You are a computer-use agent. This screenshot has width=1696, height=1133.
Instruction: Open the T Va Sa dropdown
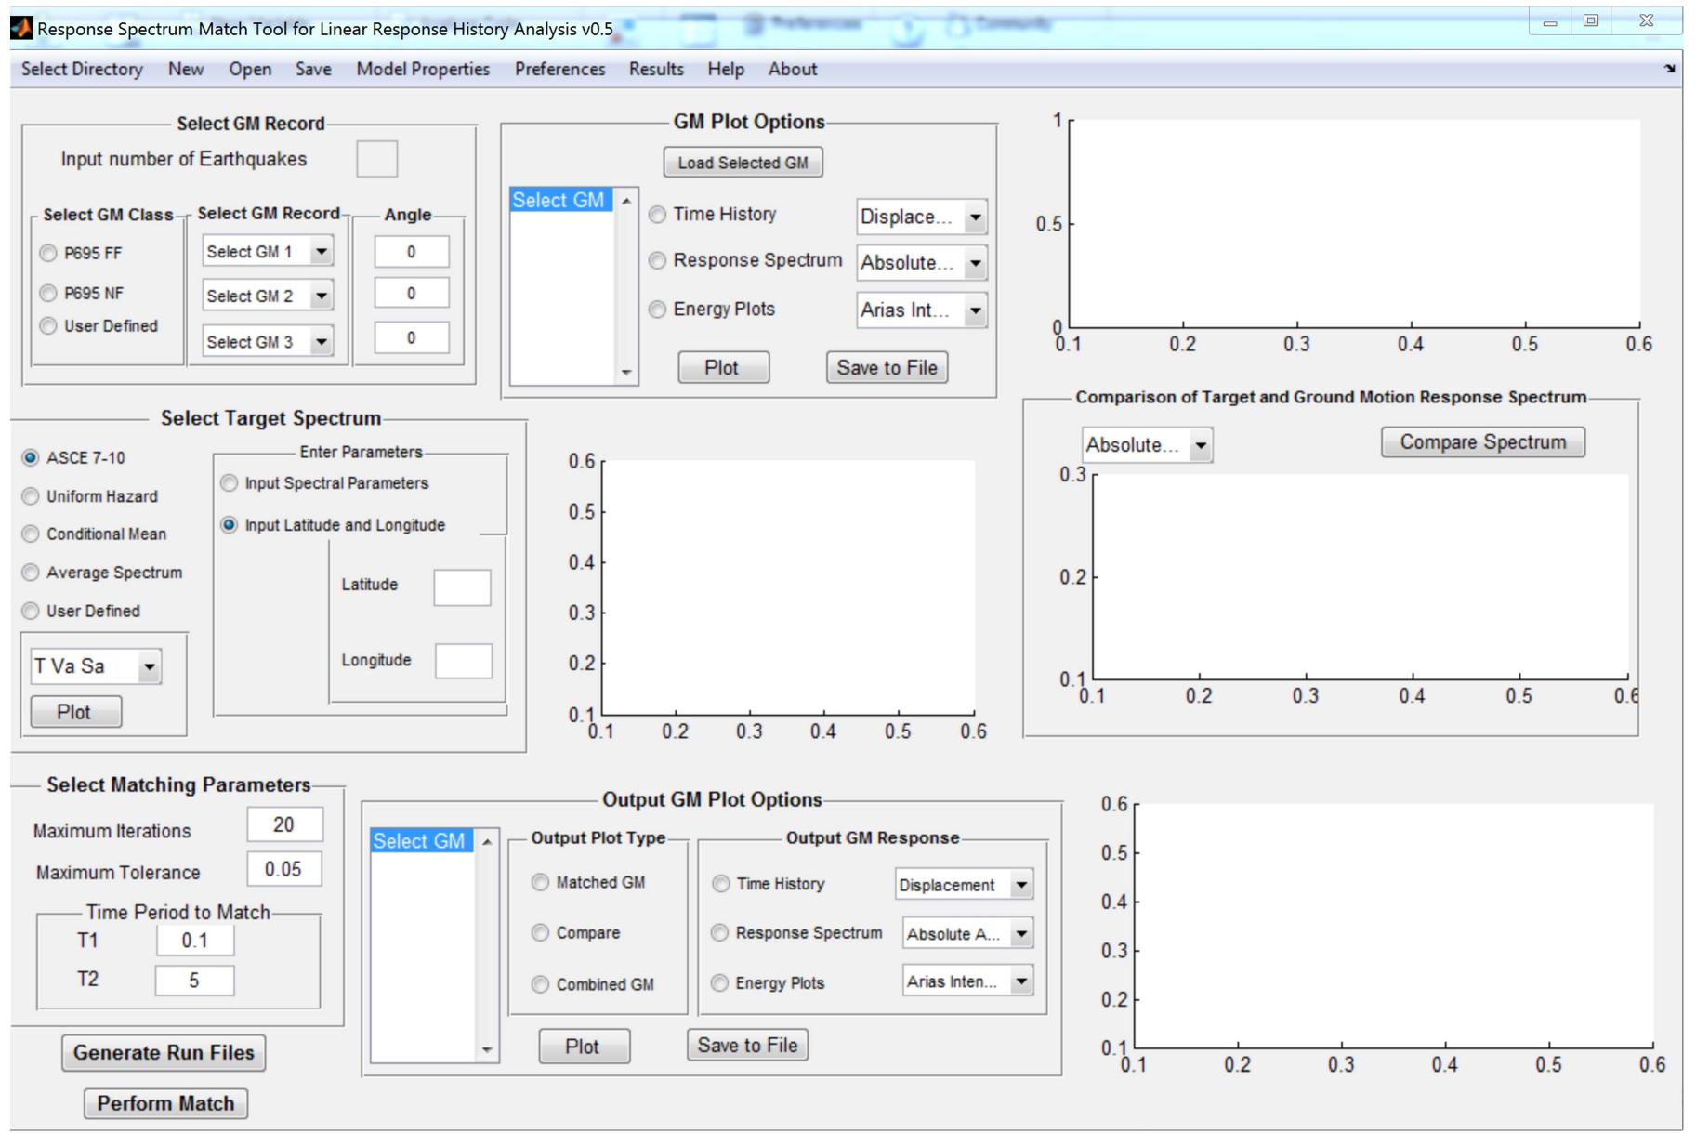96,665
